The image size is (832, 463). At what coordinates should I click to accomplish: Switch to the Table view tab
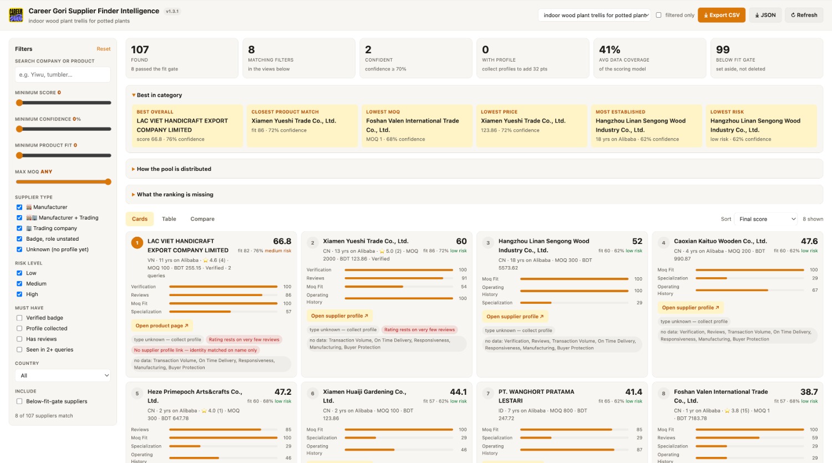[169, 219]
